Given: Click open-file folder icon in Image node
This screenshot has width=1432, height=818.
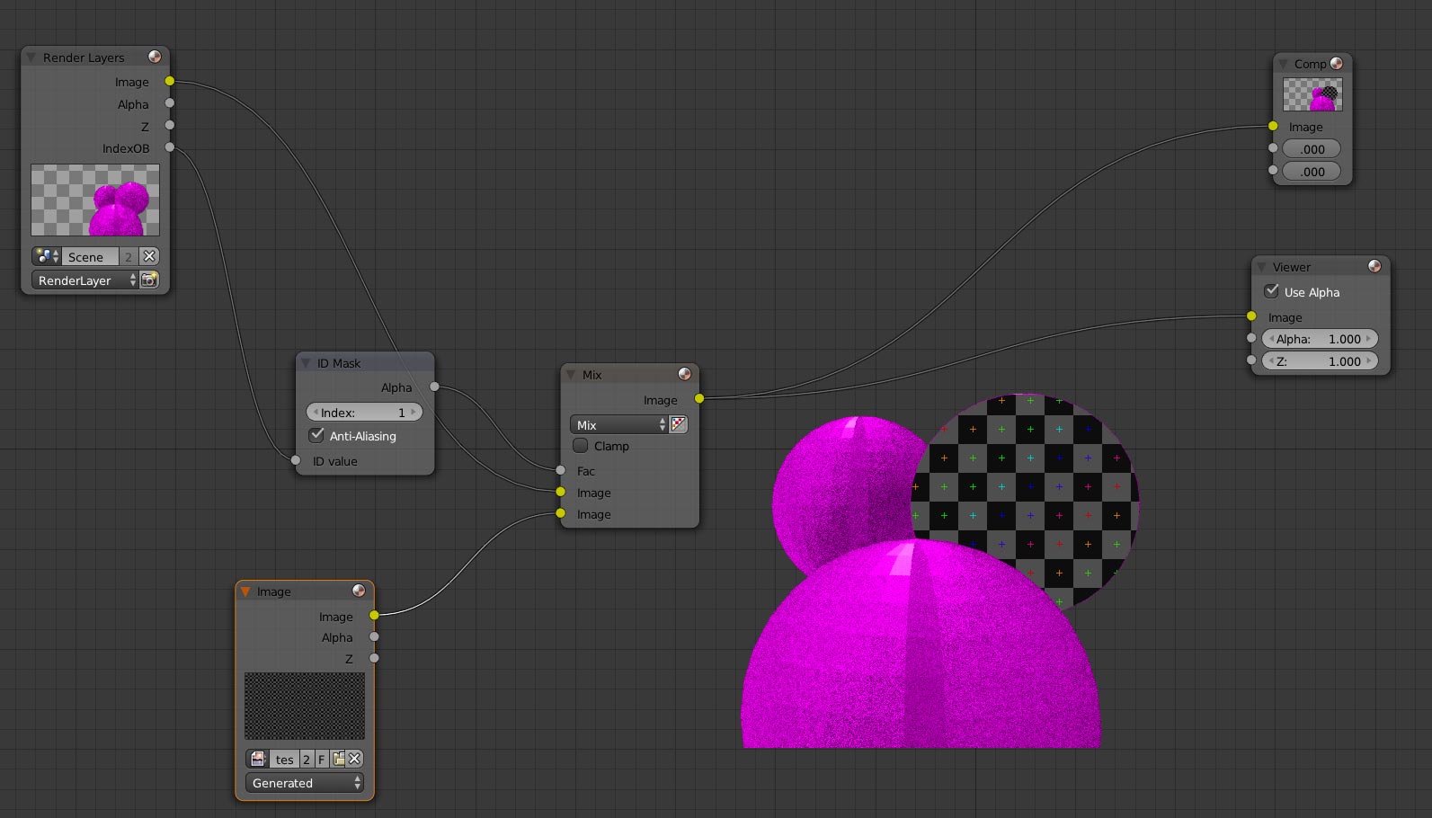Looking at the screenshot, I should click(338, 759).
